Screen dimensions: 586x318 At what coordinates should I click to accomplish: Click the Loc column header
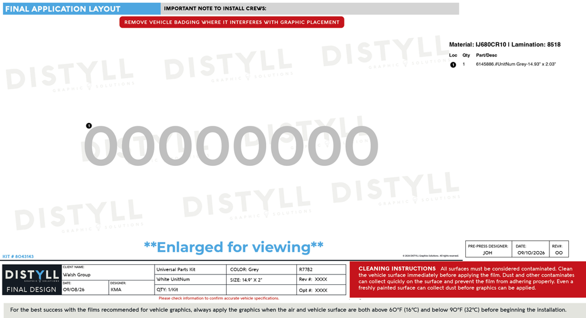point(453,55)
